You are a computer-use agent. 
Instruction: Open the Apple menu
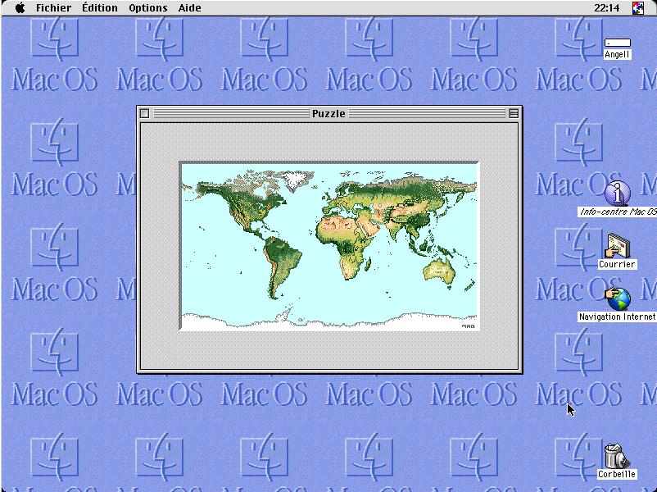click(x=20, y=7)
